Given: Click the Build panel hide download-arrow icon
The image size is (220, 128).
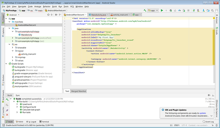Looking at the screenshot, I should tap(213, 95).
